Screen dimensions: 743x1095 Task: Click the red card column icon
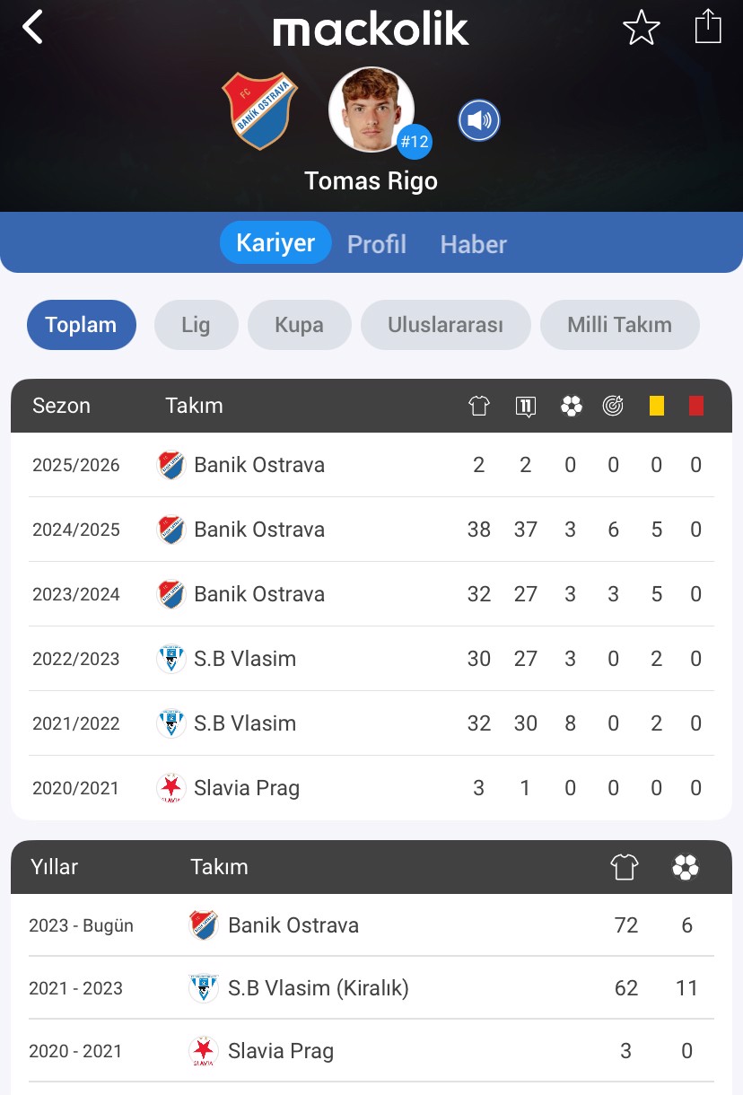click(x=696, y=406)
